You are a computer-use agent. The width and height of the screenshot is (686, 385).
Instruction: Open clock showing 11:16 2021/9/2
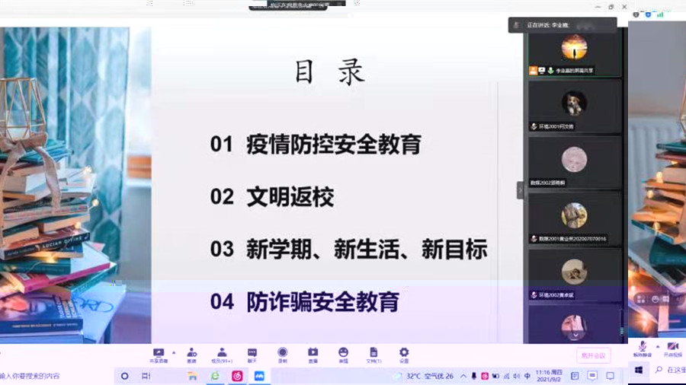click(x=549, y=376)
